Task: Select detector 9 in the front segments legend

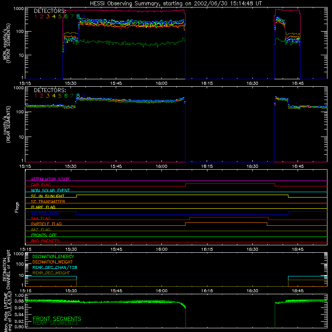Action: coord(84,17)
